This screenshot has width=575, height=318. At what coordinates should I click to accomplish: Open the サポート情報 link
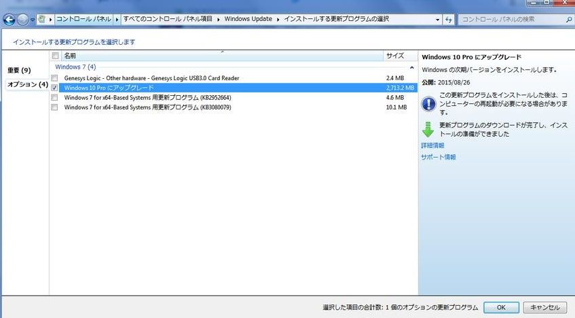click(439, 157)
